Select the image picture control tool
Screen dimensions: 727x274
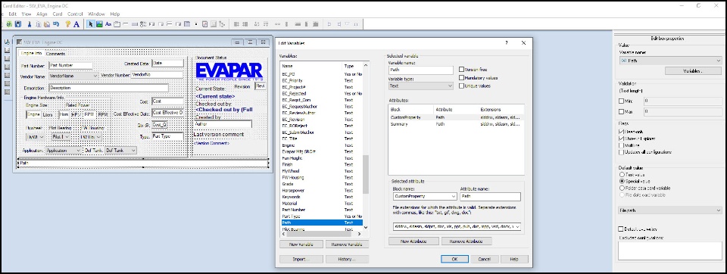click(x=99, y=23)
